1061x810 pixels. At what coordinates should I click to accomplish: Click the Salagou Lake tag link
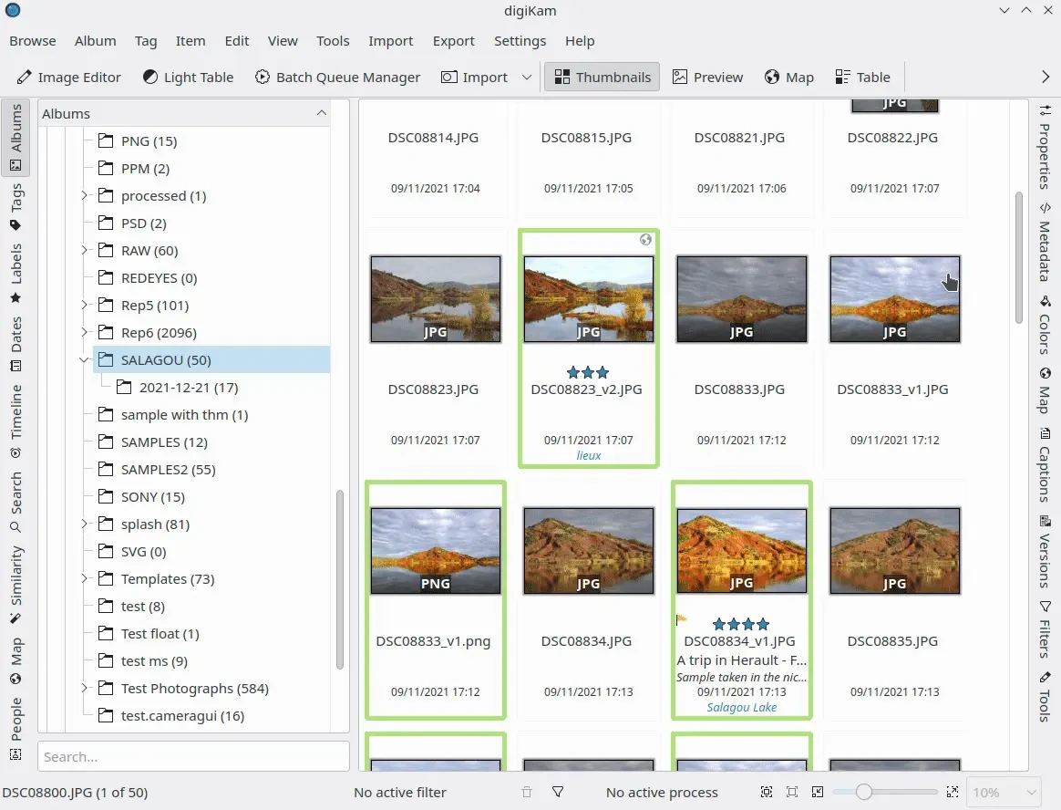pos(741,707)
